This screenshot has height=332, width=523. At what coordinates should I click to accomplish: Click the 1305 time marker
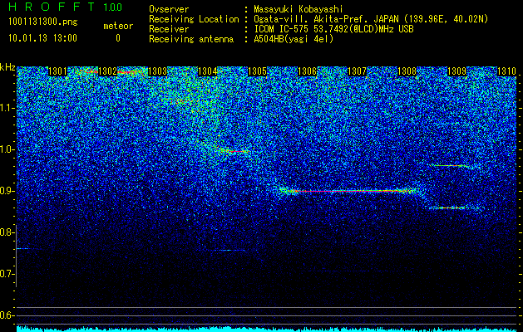click(x=257, y=71)
